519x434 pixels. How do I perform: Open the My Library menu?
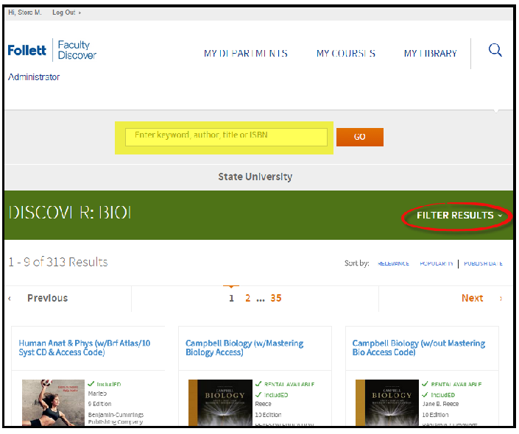[430, 53]
